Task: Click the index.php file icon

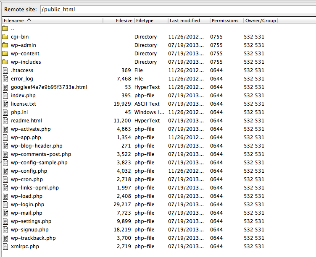Action: (5, 96)
